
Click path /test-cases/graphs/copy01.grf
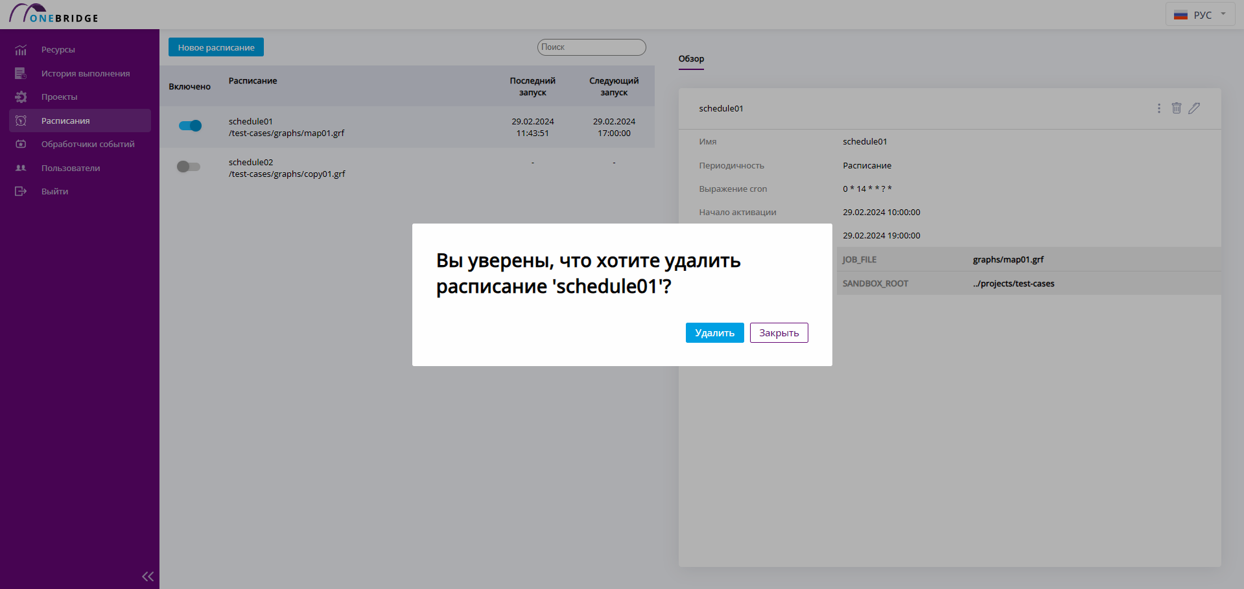(287, 174)
